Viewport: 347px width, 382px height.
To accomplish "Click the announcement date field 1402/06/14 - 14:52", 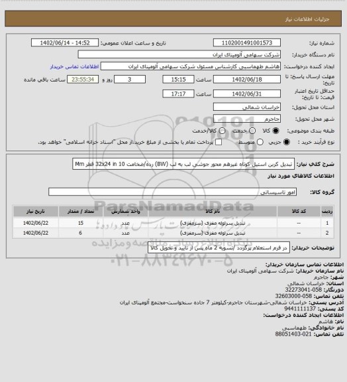I will point(65,42).
